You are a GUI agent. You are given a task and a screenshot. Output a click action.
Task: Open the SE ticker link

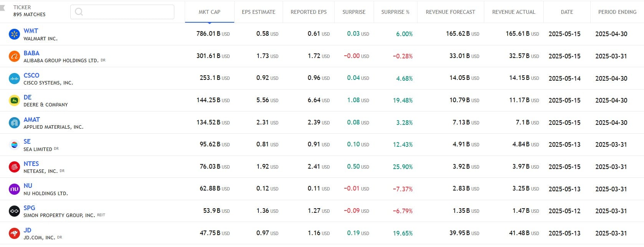point(27,141)
